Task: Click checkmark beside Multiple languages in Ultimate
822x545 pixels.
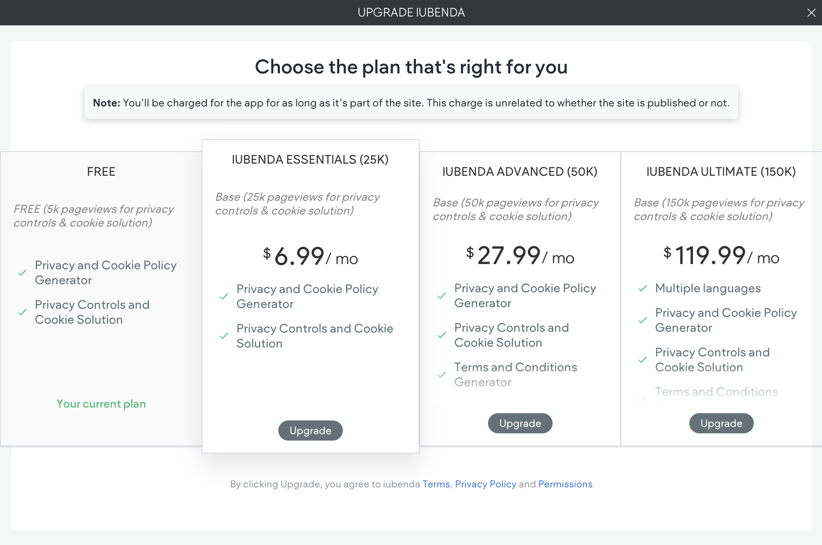Action: pos(643,289)
